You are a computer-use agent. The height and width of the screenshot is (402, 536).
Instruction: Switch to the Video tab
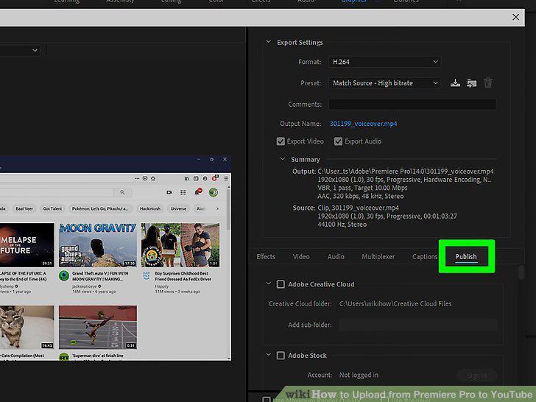click(301, 257)
